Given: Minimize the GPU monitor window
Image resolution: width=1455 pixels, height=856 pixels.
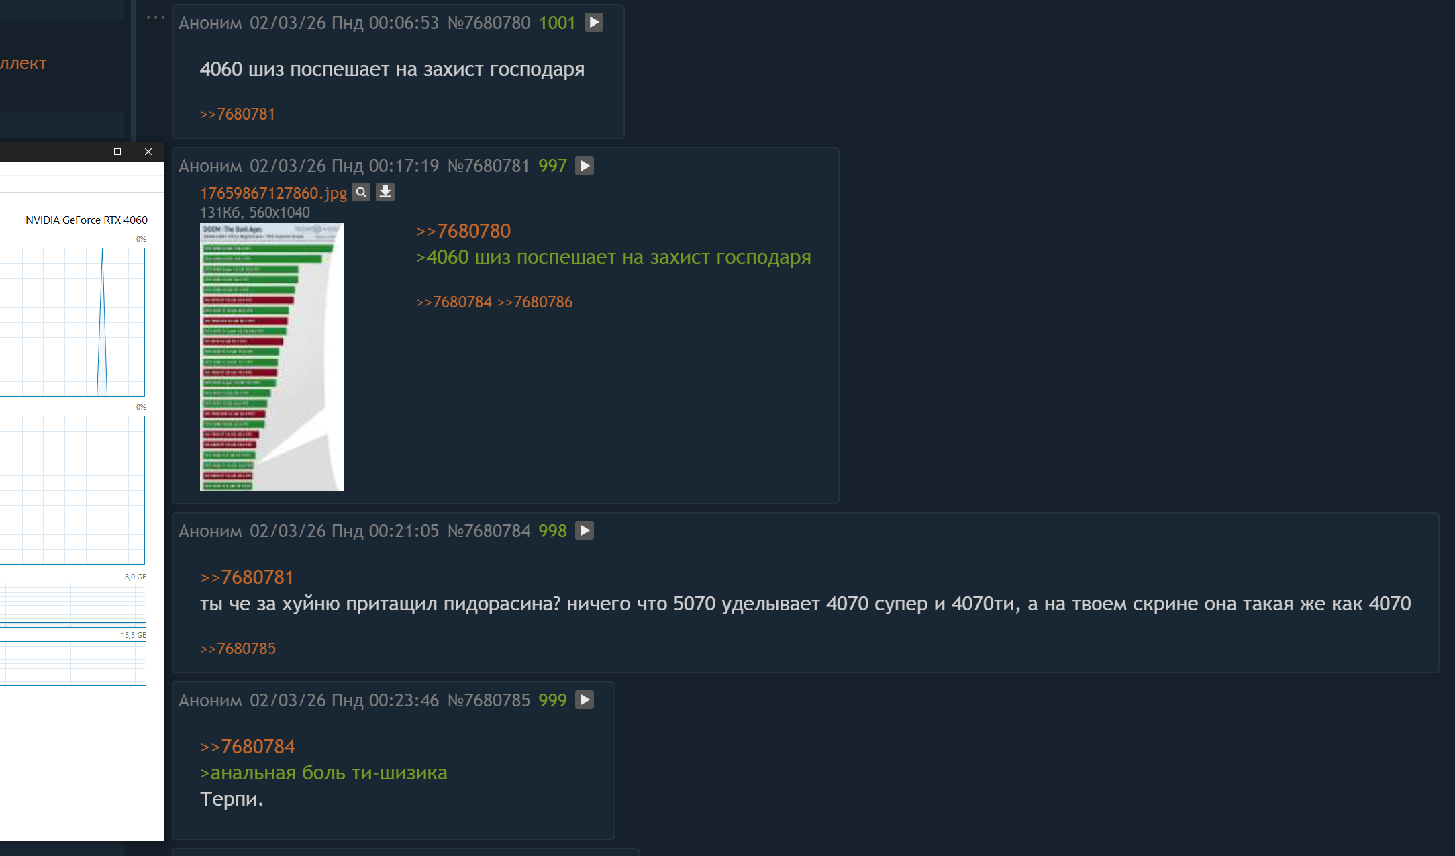Looking at the screenshot, I should tap(87, 152).
